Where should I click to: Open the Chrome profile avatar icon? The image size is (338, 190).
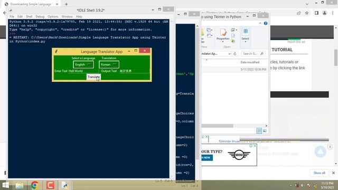[x=324, y=13]
